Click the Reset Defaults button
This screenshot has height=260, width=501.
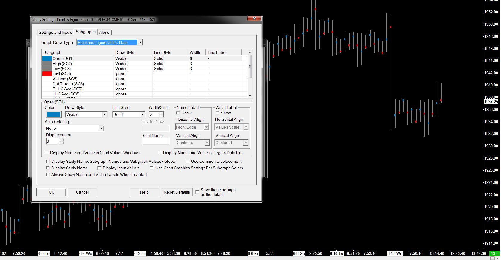pos(177,192)
